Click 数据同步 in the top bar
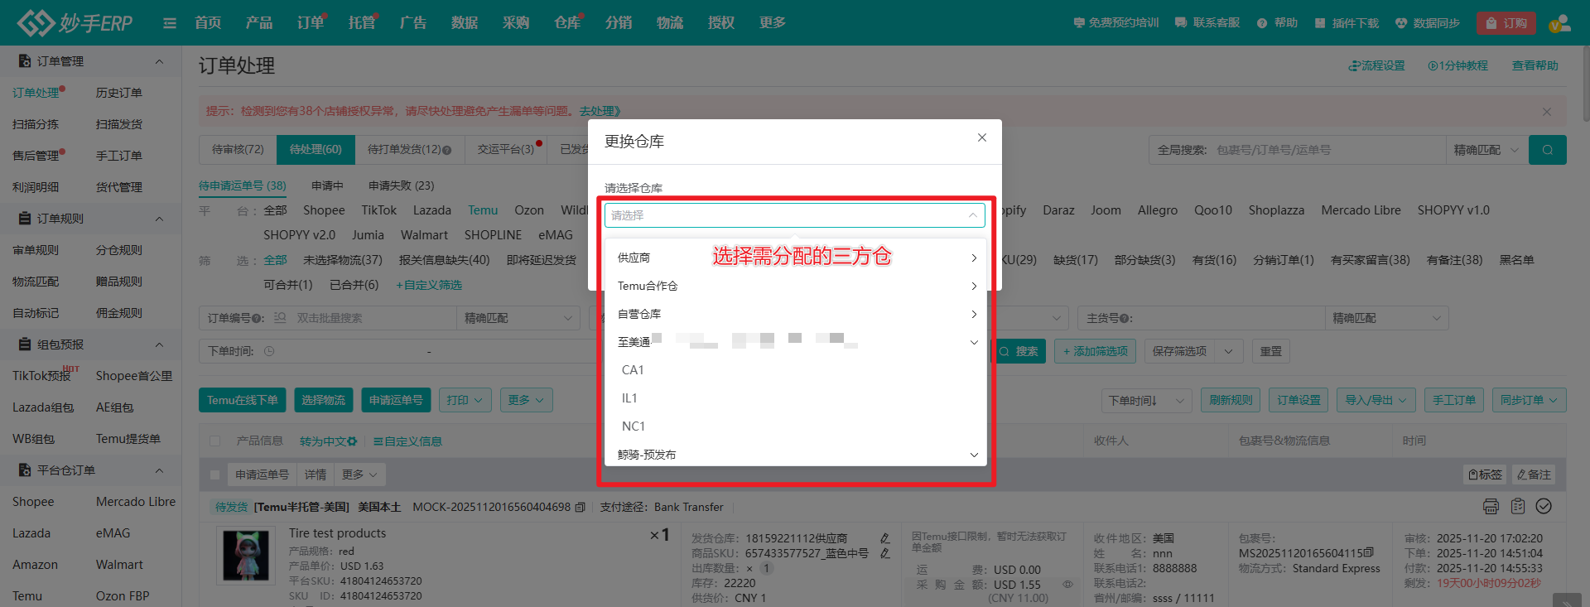This screenshot has height=607, width=1590. [x=1428, y=23]
